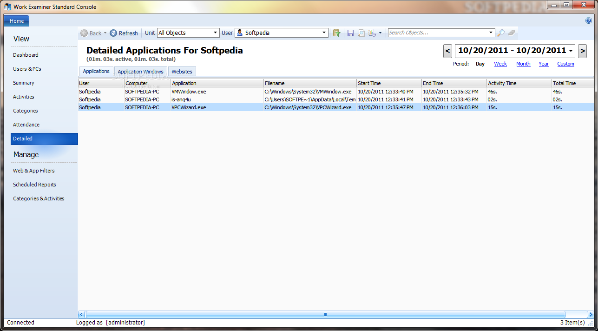Open help via the question mark icon

click(x=589, y=21)
